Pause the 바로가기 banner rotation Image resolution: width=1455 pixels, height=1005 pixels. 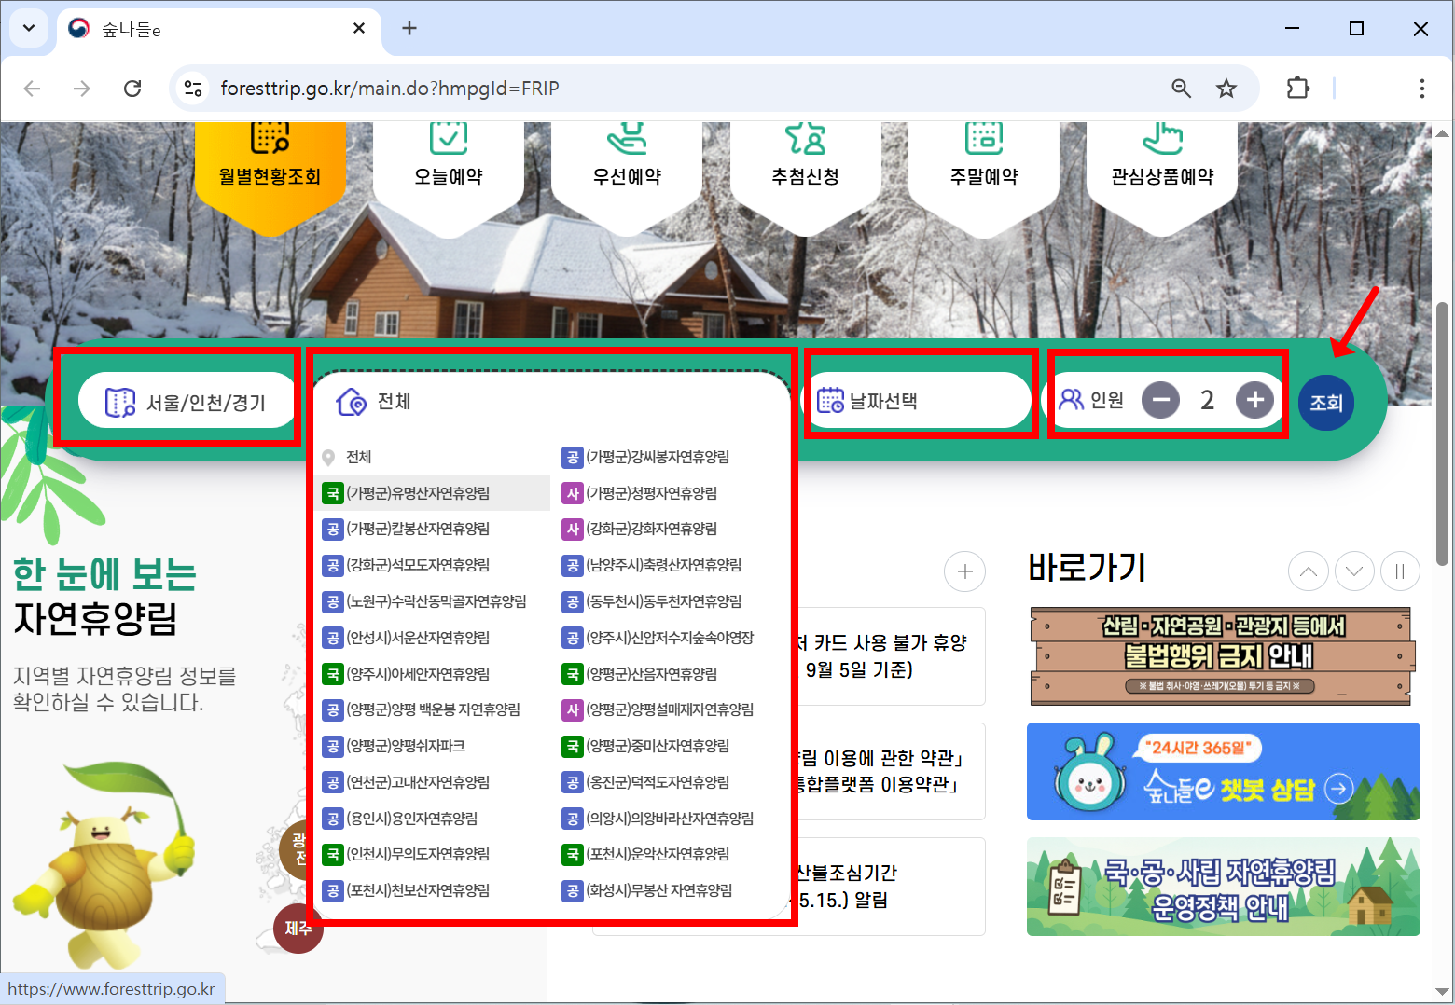click(x=1400, y=571)
